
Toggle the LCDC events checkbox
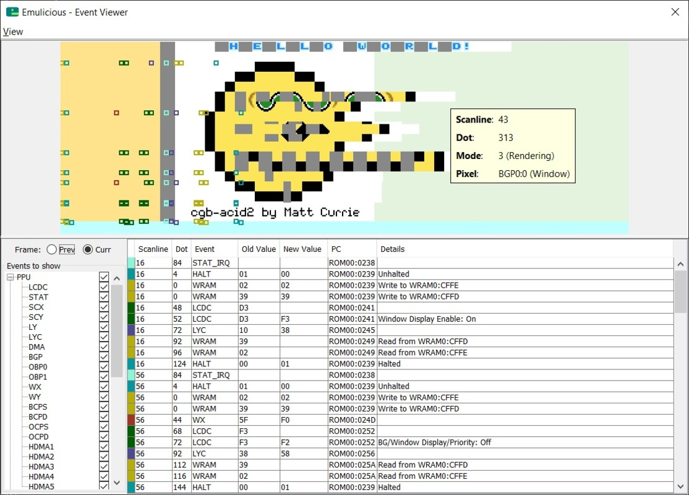104,287
